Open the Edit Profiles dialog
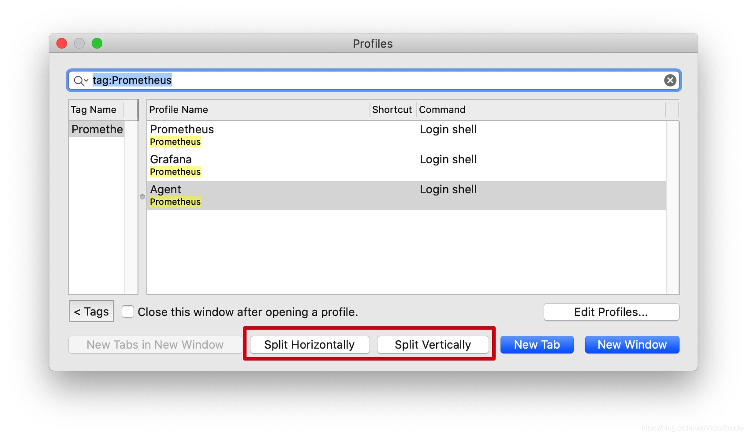 [x=611, y=312]
